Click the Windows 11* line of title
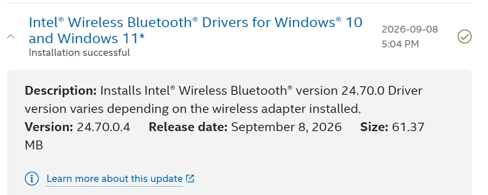The height and width of the screenshot is (195, 488). click(x=87, y=38)
